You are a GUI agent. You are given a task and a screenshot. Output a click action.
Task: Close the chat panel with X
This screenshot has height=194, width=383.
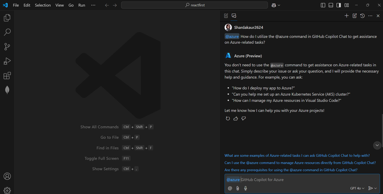point(378,16)
